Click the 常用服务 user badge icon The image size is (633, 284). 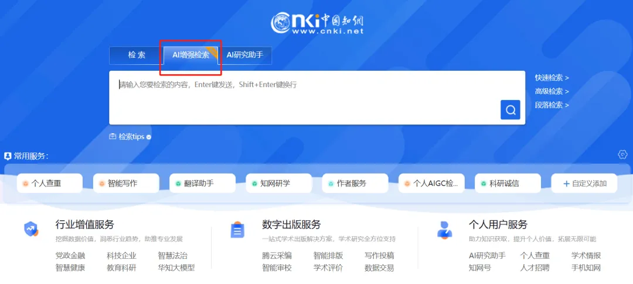coord(8,156)
